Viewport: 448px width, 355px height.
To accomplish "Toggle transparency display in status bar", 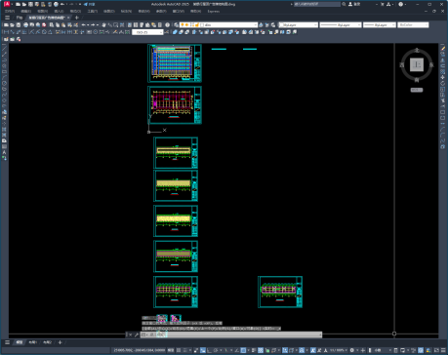I will point(261,350).
